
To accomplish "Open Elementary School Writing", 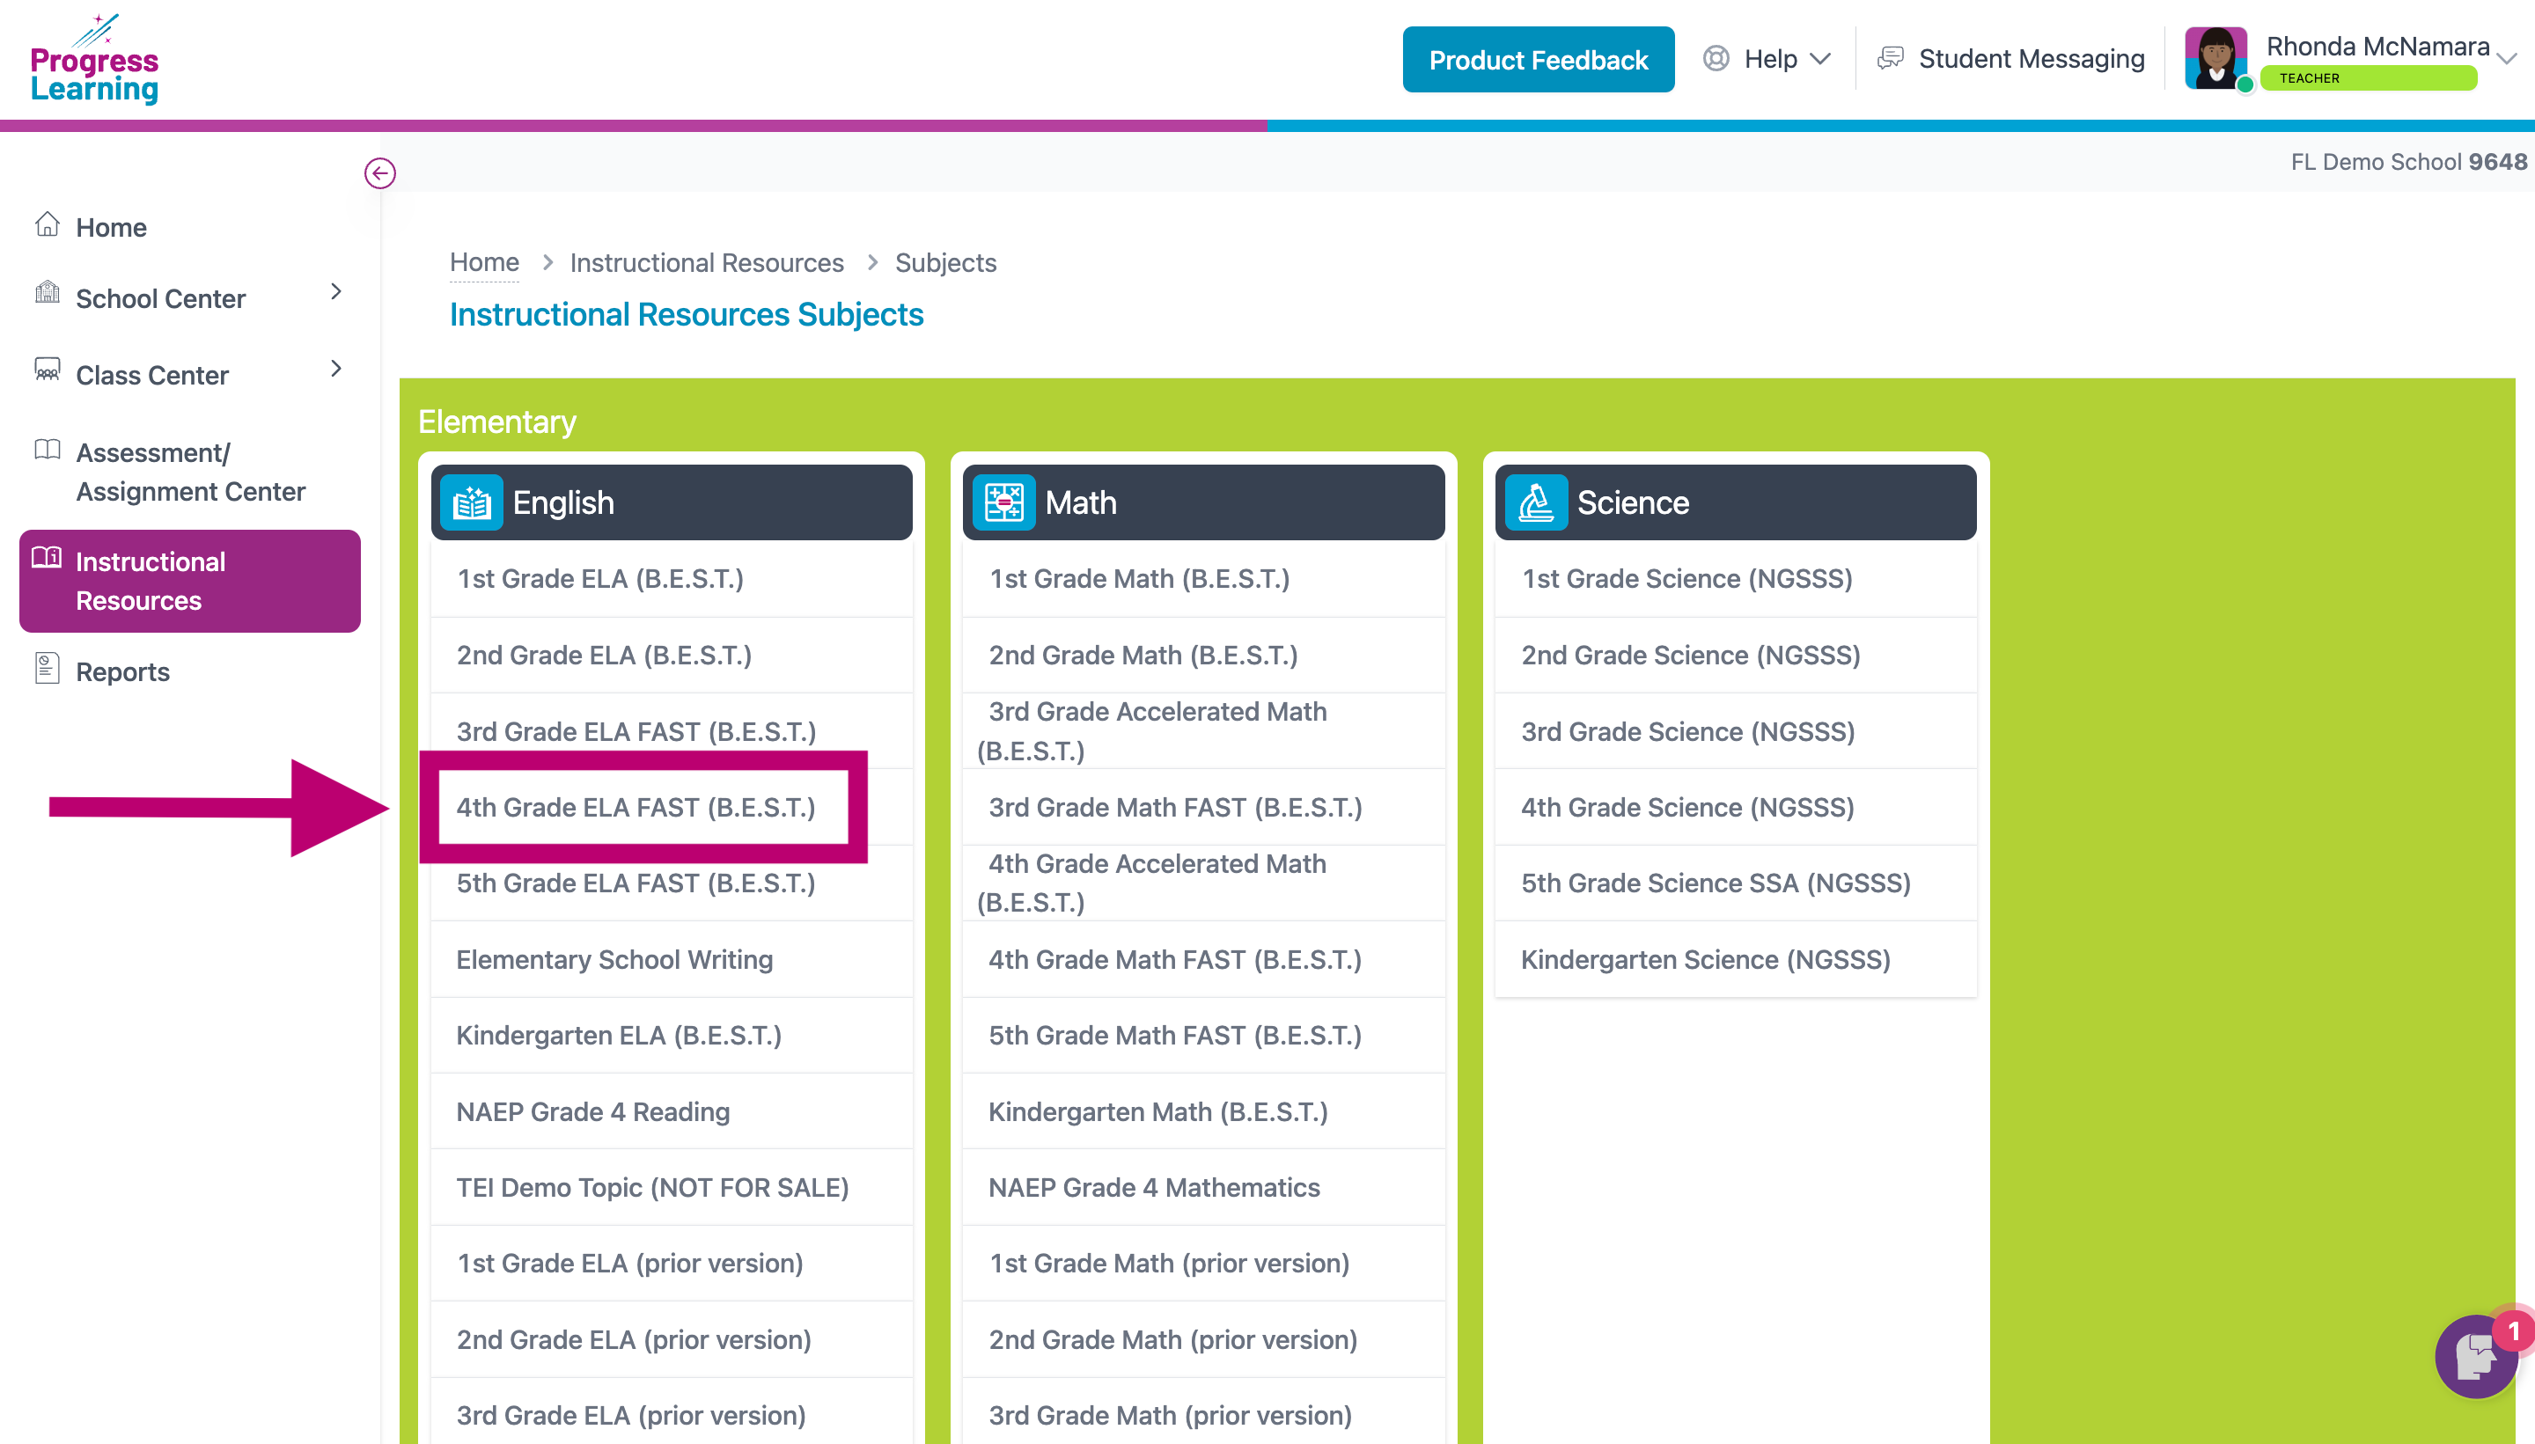I will click(672, 960).
